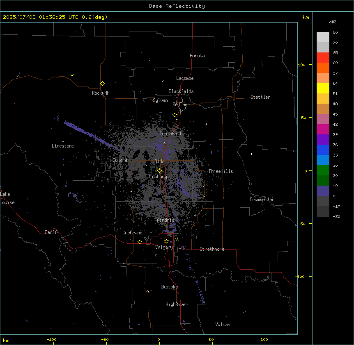Image resolution: width=354 pixels, height=345 pixels.
Task: Click the yellow station marker near Olds
Action: click(160, 171)
